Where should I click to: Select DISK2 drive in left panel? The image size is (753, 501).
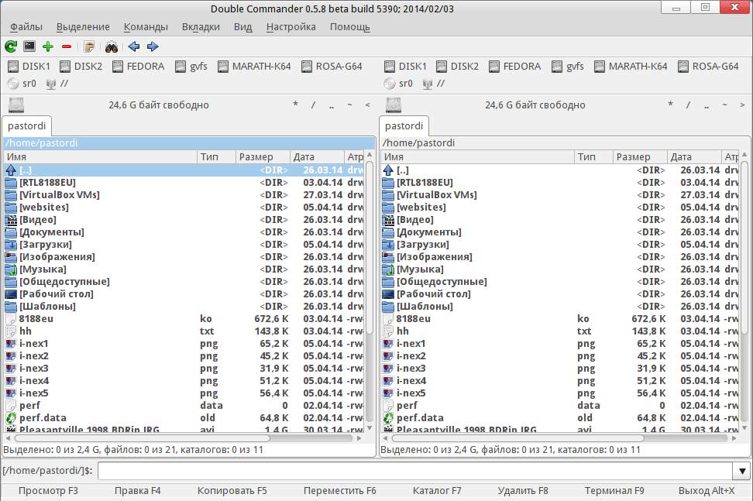[x=81, y=67]
